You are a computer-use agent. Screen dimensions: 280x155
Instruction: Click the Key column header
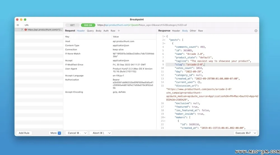click(x=67, y=37)
